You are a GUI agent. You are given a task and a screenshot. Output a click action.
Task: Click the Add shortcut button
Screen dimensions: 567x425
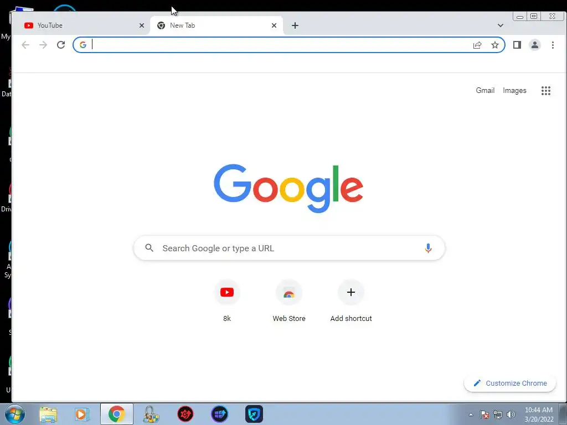[x=350, y=300]
